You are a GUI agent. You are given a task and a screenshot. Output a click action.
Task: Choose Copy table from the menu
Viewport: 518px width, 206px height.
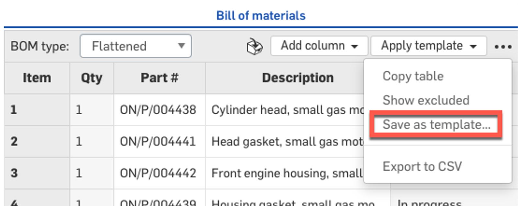pyautogui.click(x=413, y=76)
